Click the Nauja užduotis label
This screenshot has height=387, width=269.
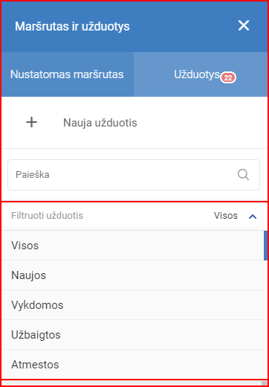100,123
